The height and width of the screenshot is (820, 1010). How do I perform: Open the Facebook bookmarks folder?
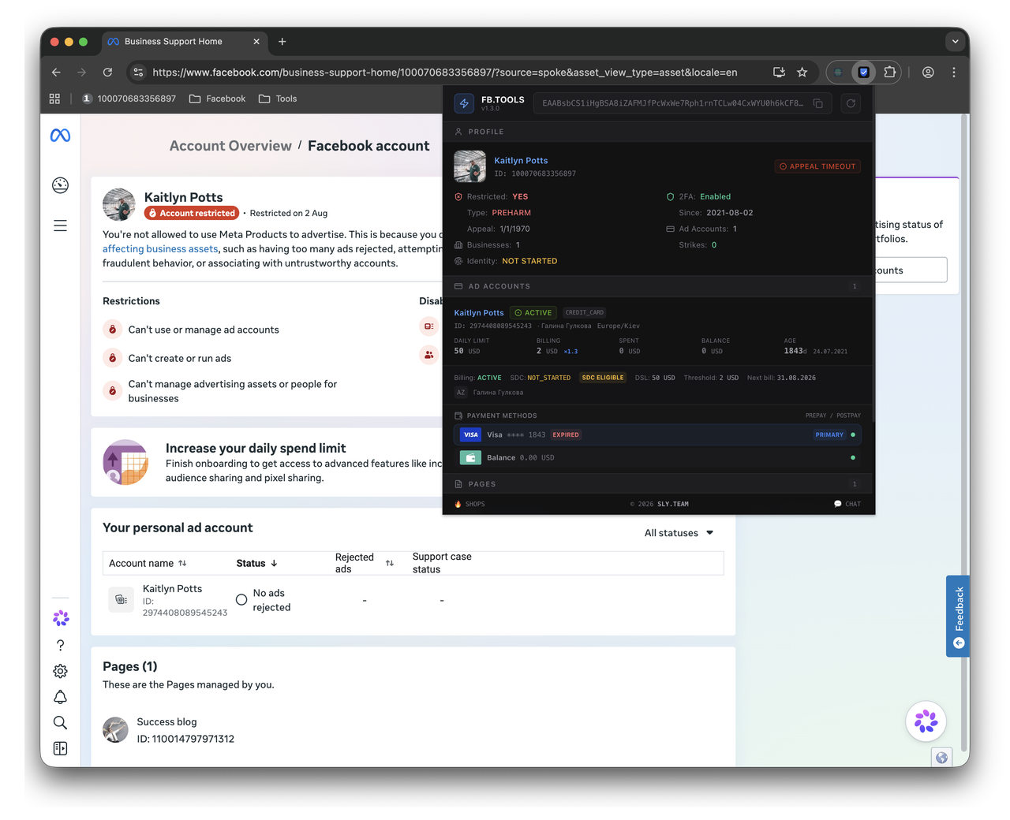point(218,99)
